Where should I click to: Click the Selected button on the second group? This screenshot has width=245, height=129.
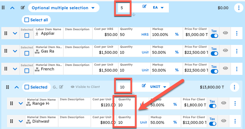coord(36,87)
